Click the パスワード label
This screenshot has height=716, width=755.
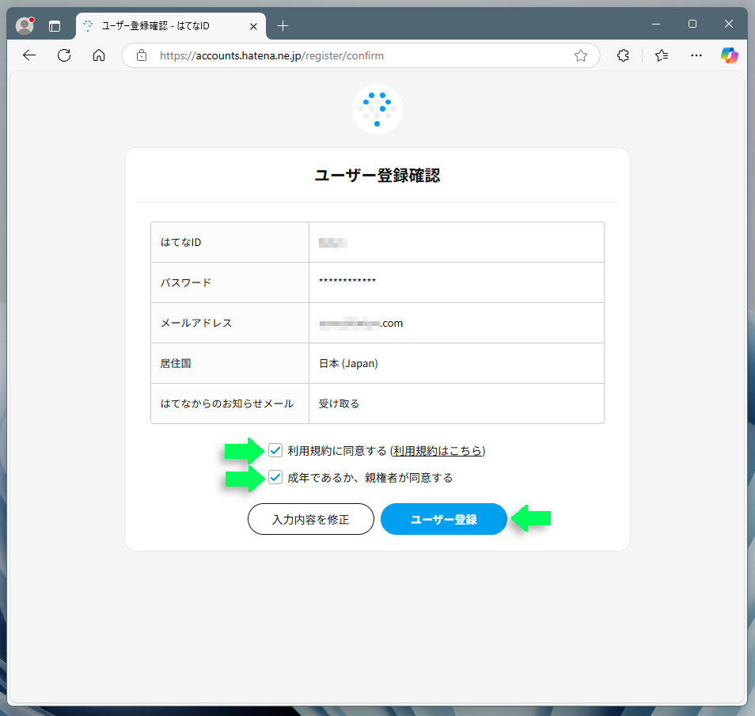(x=185, y=282)
